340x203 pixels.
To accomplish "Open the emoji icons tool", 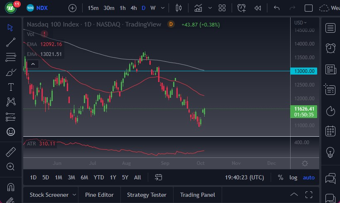I will pos(11,132).
